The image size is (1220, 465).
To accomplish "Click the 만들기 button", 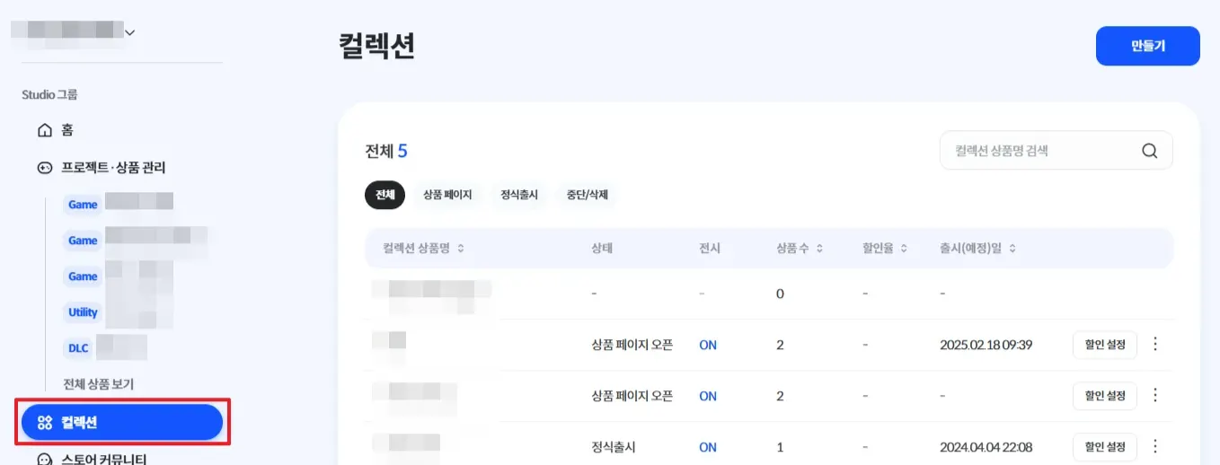I will [1147, 46].
